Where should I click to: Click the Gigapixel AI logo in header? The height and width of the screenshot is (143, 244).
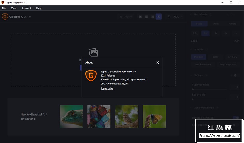point(5,17)
